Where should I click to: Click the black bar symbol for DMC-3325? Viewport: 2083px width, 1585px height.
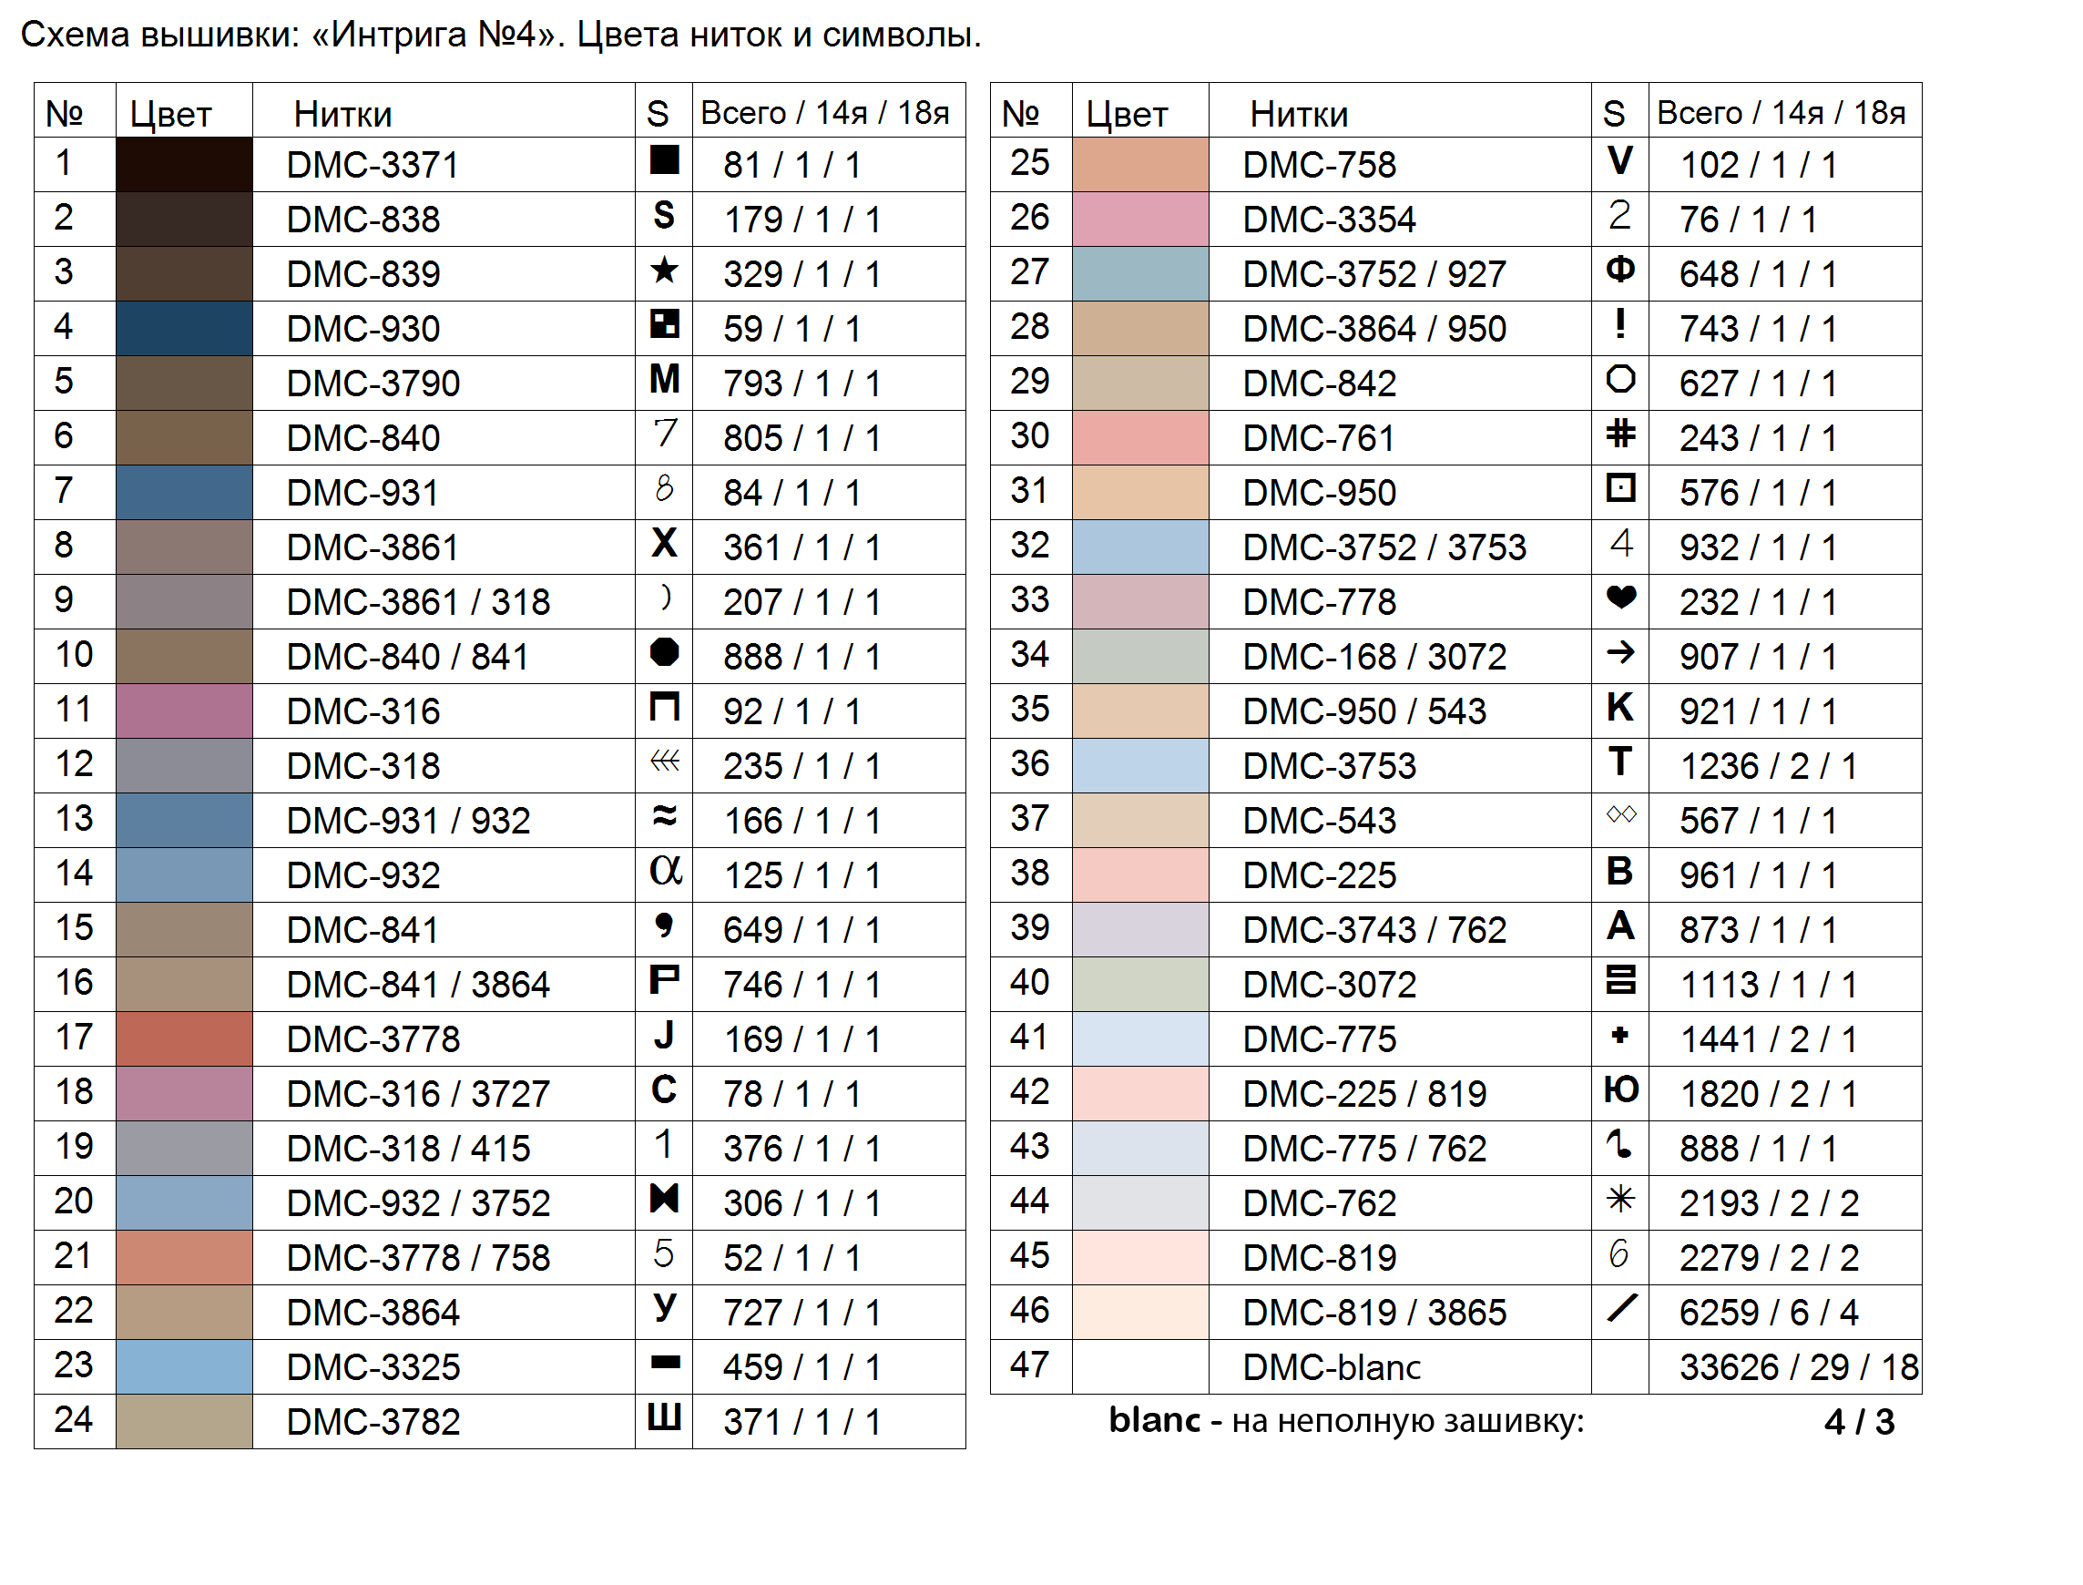click(x=665, y=1362)
